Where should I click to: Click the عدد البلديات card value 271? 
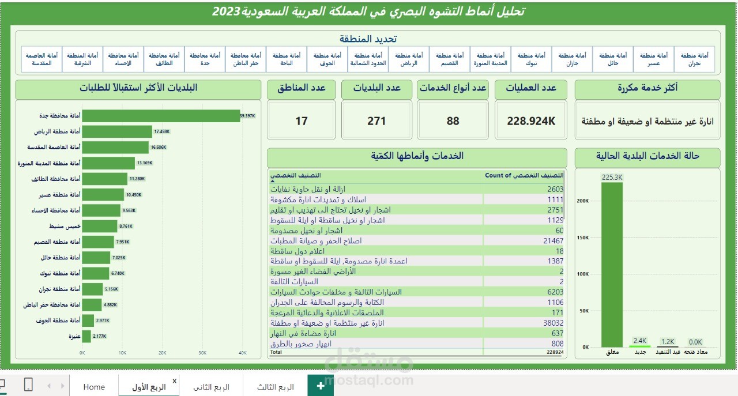click(x=376, y=121)
